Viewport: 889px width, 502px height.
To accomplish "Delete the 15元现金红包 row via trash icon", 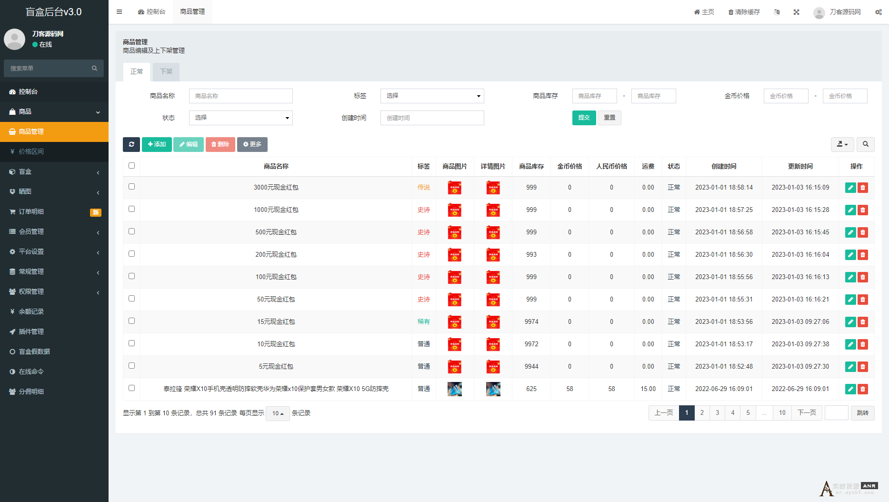I will point(863,322).
